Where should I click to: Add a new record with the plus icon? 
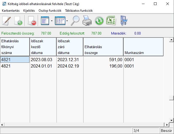click(x=18, y=21)
